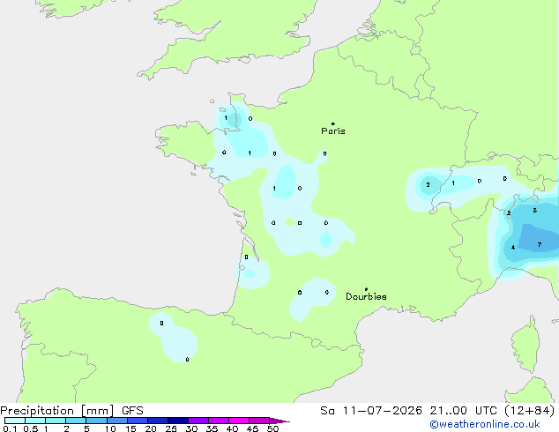Viewport: 559px width, 432px height.
Task: Click the forecast date 'Sa 11-07-2026'
Action: pos(371,411)
